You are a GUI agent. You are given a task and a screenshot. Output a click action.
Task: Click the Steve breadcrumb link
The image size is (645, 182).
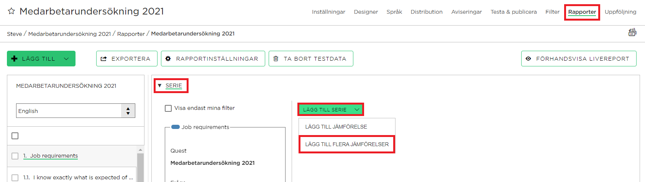click(15, 34)
